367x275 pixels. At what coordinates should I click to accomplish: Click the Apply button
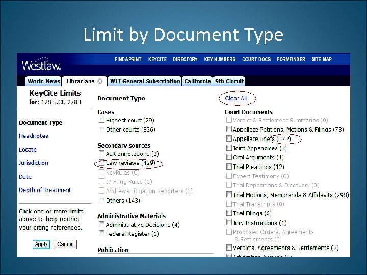[x=41, y=244]
